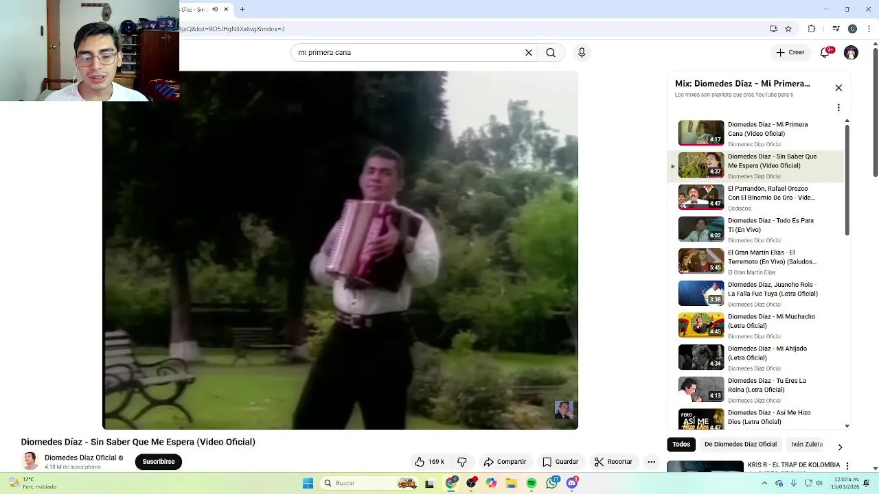Open File Explorer from the taskbar
Screen dimensions: 879x494
coord(511,483)
